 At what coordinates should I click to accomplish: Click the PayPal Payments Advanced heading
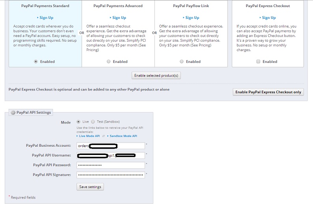(118, 6)
